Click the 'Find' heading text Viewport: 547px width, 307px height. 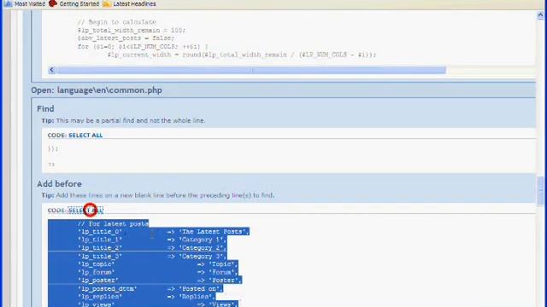pos(45,108)
